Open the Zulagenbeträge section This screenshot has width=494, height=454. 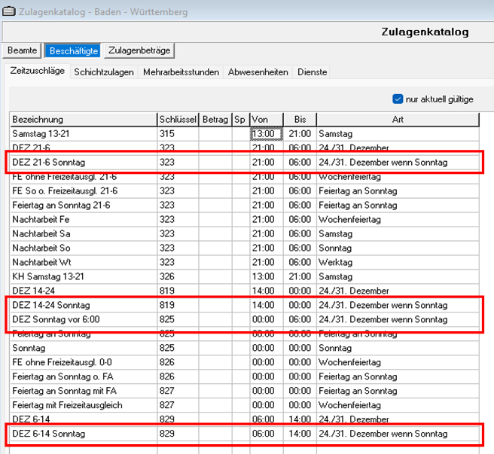[x=139, y=50]
